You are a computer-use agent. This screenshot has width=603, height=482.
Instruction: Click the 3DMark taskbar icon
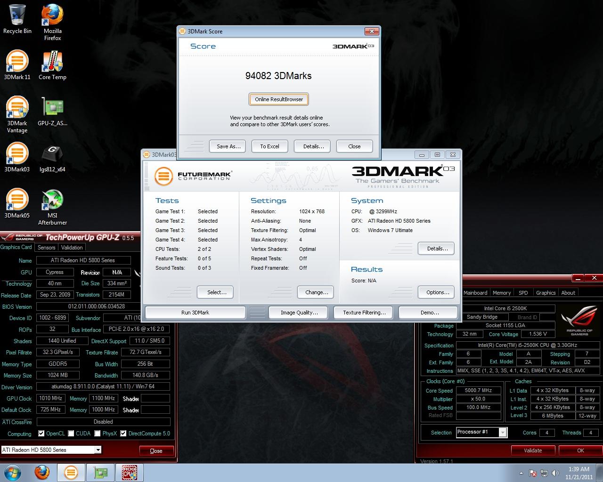point(71,472)
